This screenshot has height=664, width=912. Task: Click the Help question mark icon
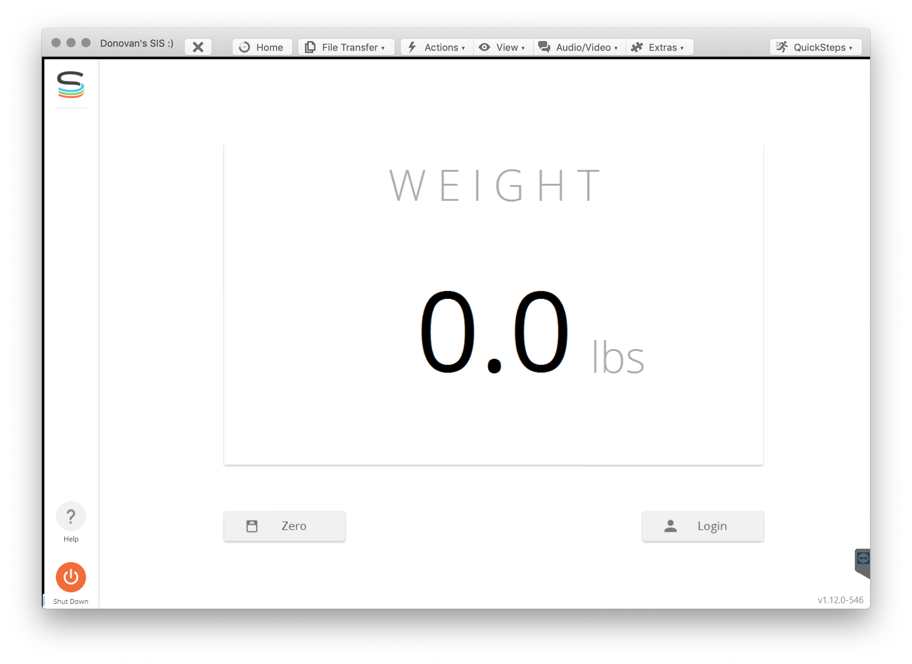(70, 516)
